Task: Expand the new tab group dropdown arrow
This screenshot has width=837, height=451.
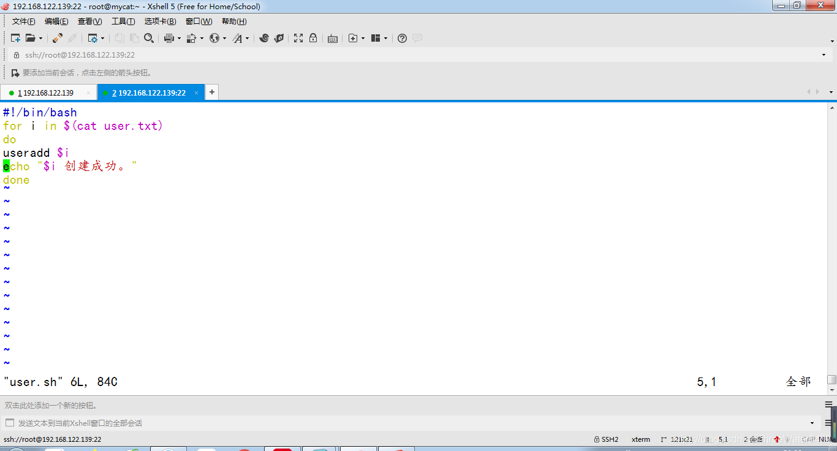Action: (x=363, y=38)
